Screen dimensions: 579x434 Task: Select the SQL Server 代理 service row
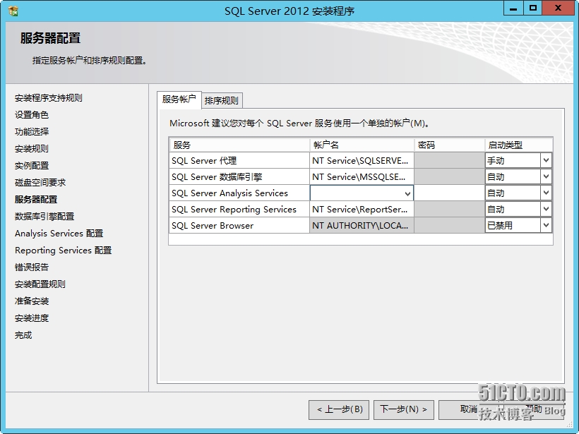tap(239, 160)
